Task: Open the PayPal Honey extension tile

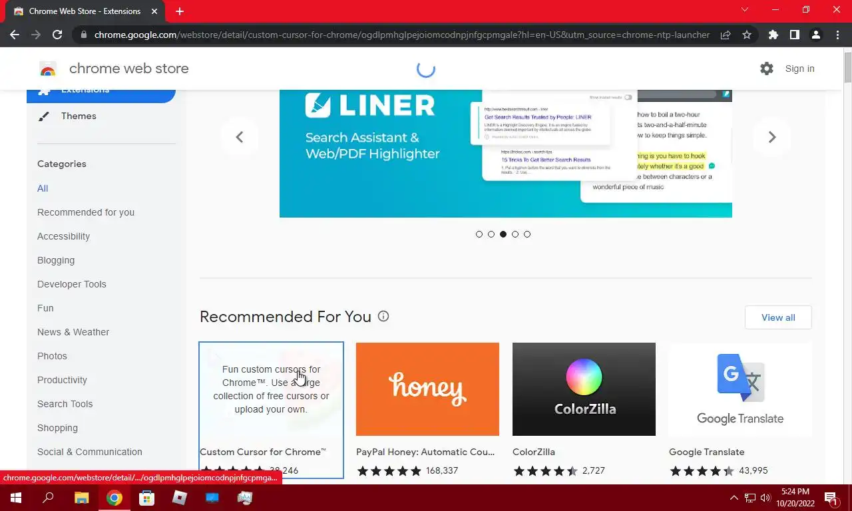Action: pos(427,410)
